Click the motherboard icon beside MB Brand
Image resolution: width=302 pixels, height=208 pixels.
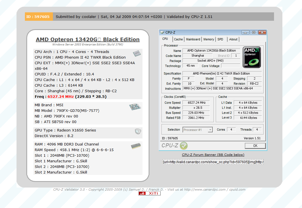pyautogui.click(x=135, y=107)
